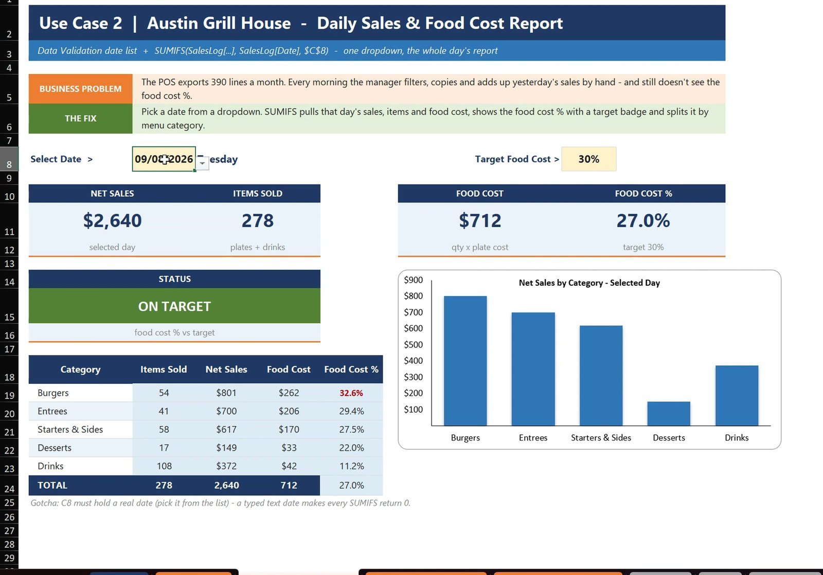The width and height of the screenshot is (823, 575).
Task: Click the large 27.0% KPI value
Action: pos(643,221)
